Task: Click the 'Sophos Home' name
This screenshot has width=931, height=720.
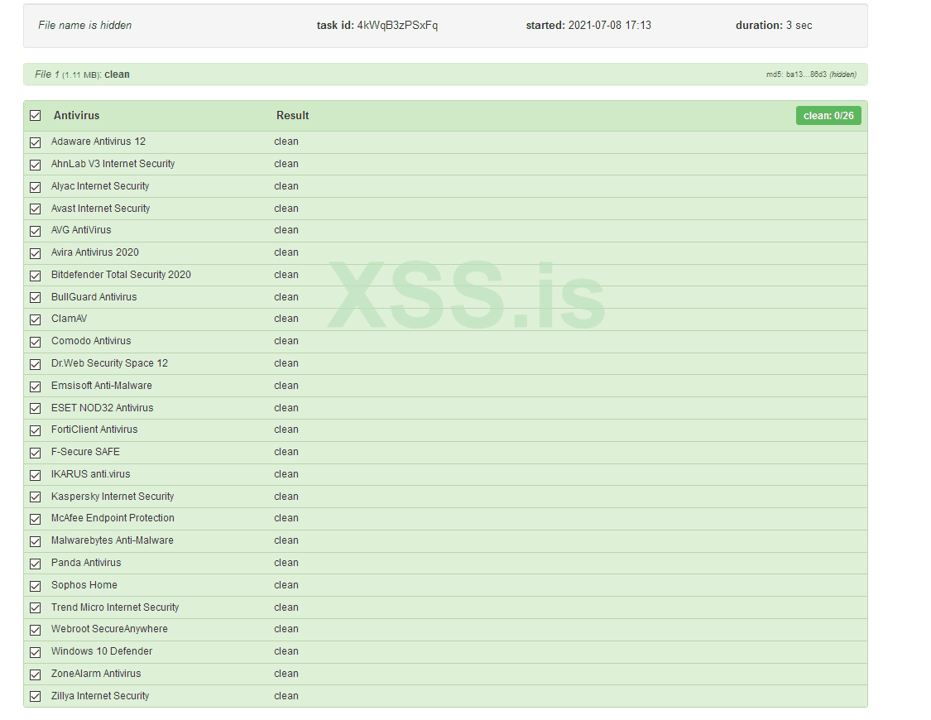Action: click(x=84, y=584)
